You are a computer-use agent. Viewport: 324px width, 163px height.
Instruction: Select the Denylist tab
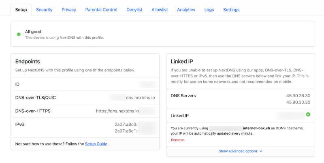click(x=134, y=10)
